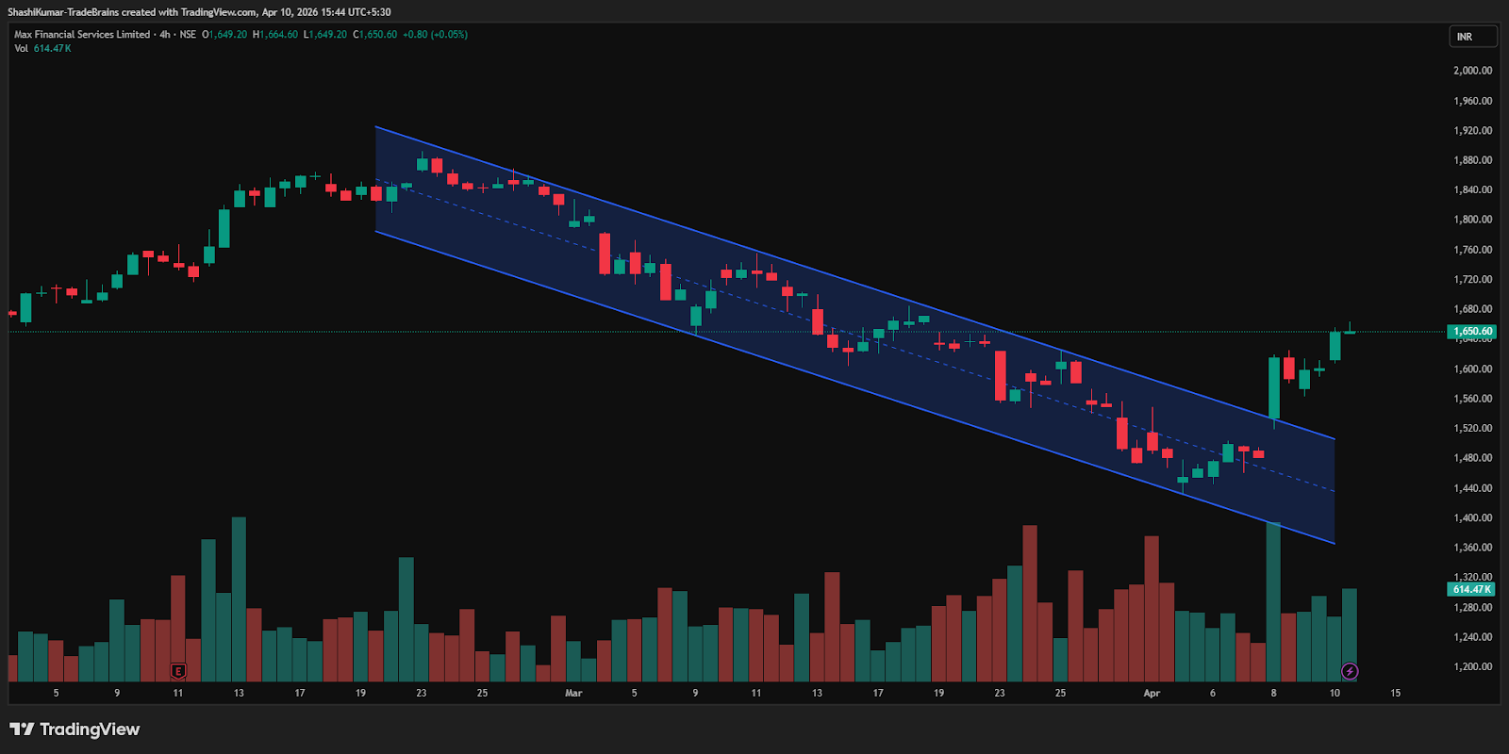Click the 1,200.00 level on the price axis
Screen dimensions: 1509x754
[1472, 666]
